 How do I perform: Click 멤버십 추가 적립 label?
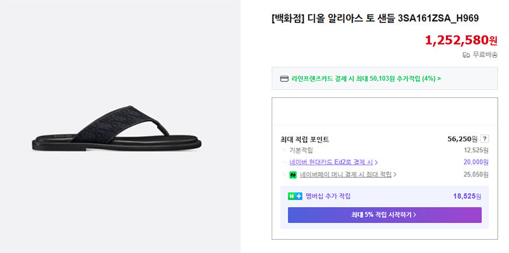(x=328, y=196)
